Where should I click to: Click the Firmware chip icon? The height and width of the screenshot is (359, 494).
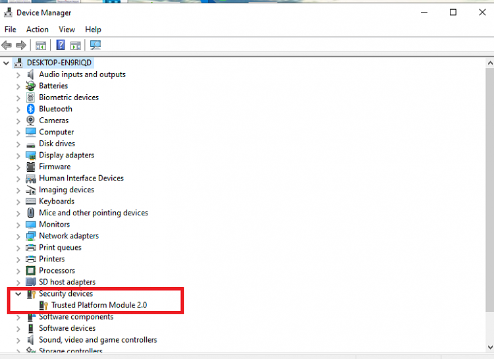click(x=30, y=167)
